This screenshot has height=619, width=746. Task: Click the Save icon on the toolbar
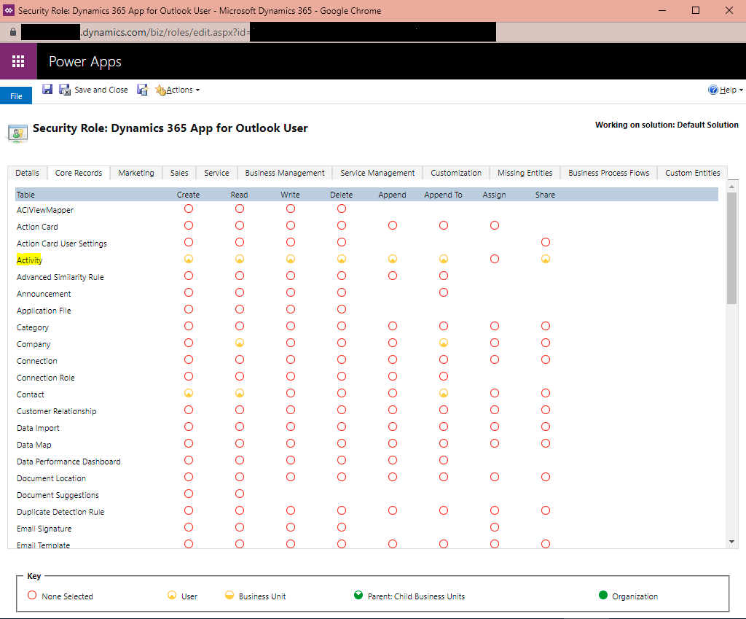(47, 89)
